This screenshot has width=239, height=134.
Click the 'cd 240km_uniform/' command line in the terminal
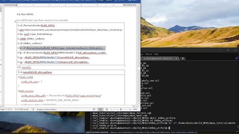[x=133, y=121]
